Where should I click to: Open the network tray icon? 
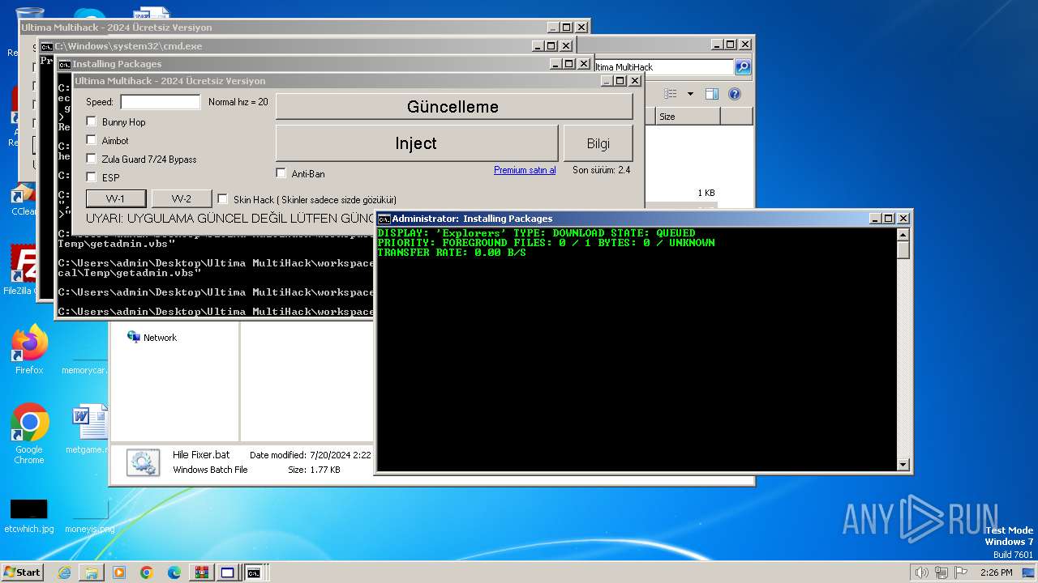(x=941, y=572)
